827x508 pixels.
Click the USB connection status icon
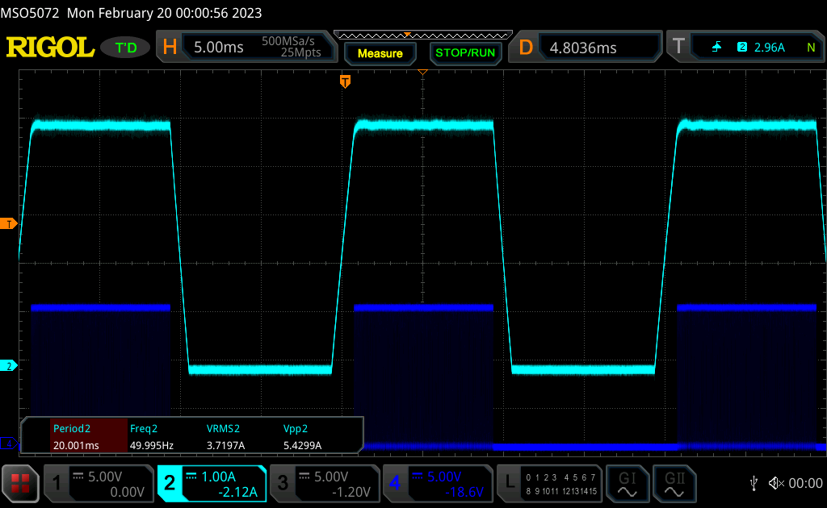(754, 483)
